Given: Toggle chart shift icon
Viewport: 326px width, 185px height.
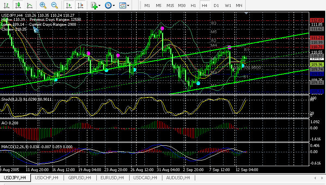Looking at the screenshot, I should pyautogui.click(x=80, y=5).
